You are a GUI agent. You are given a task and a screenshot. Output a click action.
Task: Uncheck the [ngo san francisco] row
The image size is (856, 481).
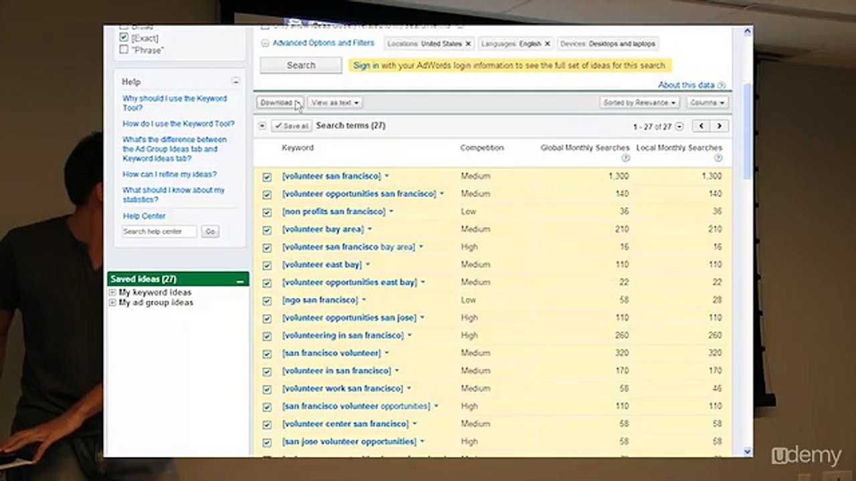267,301
